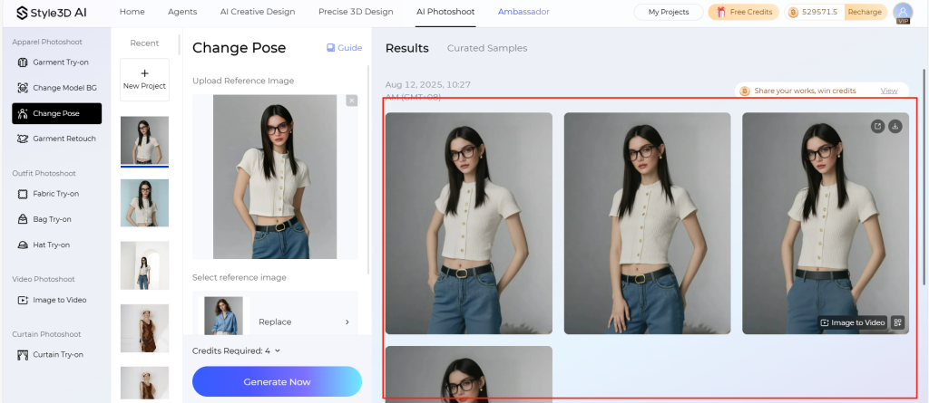Click the gold coin balance 529571.5
929x403 pixels.
[815, 12]
